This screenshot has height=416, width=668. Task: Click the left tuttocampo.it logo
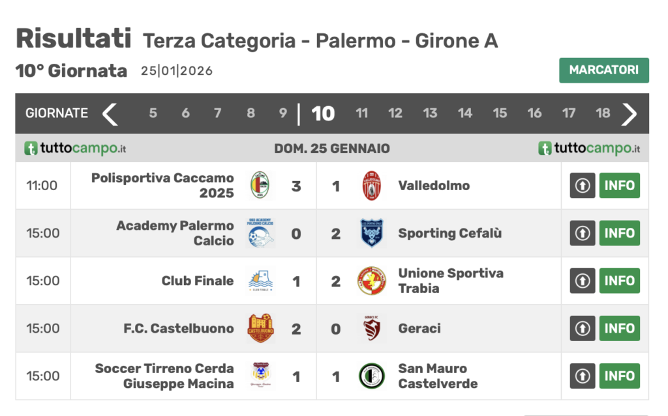75,148
